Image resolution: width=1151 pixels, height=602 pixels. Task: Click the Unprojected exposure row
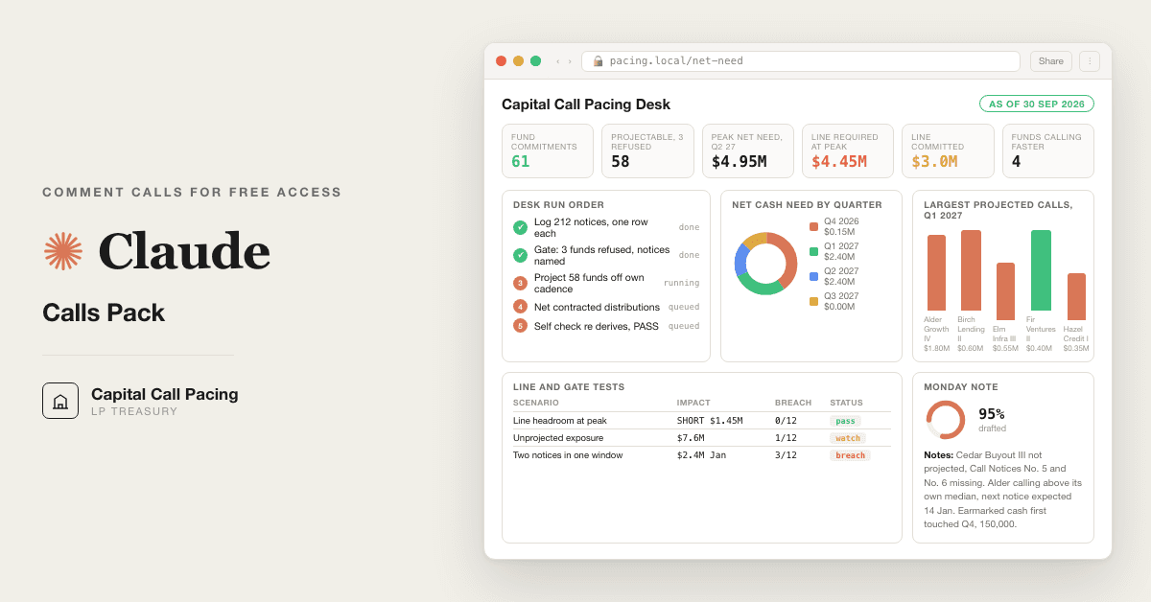[x=702, y=438]
